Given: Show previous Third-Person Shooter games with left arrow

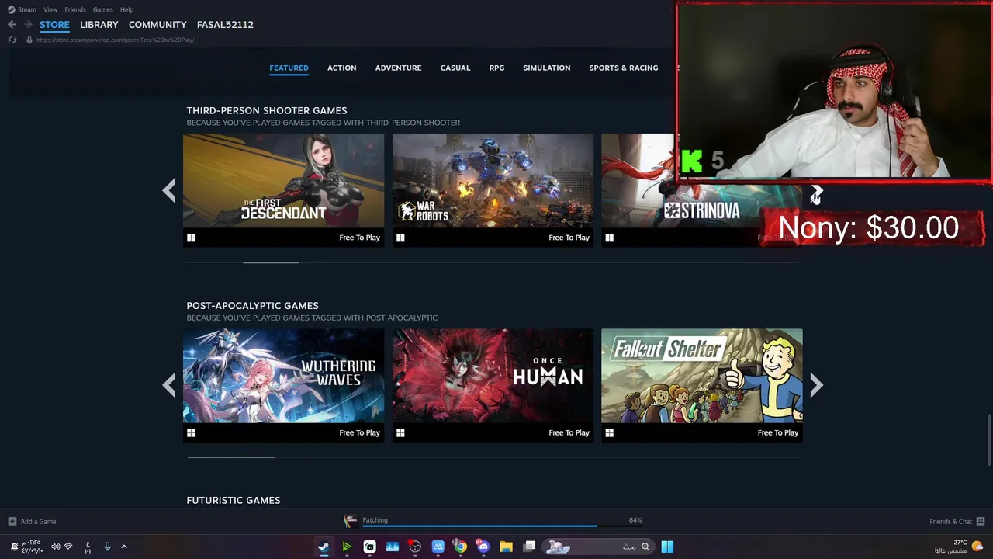Looking at the screenshot, I should tap(169, 190).
